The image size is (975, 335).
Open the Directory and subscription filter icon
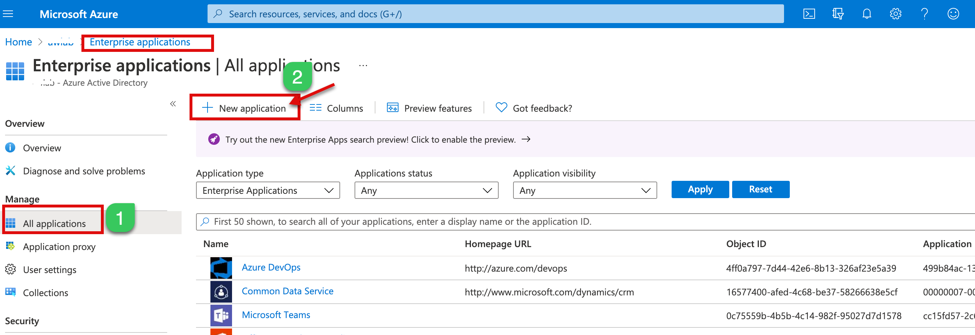[x=838, y=14]
